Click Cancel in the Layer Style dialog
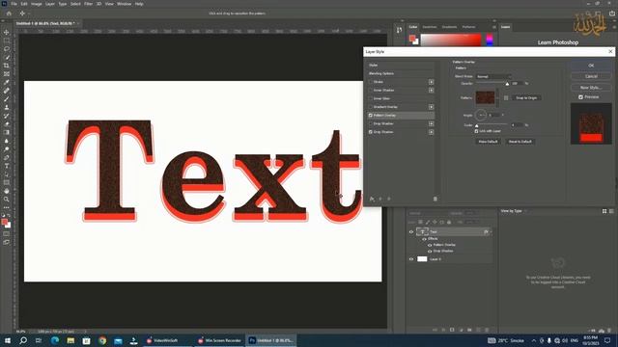This screenshot has width=618, height=347. coord(591,76)
